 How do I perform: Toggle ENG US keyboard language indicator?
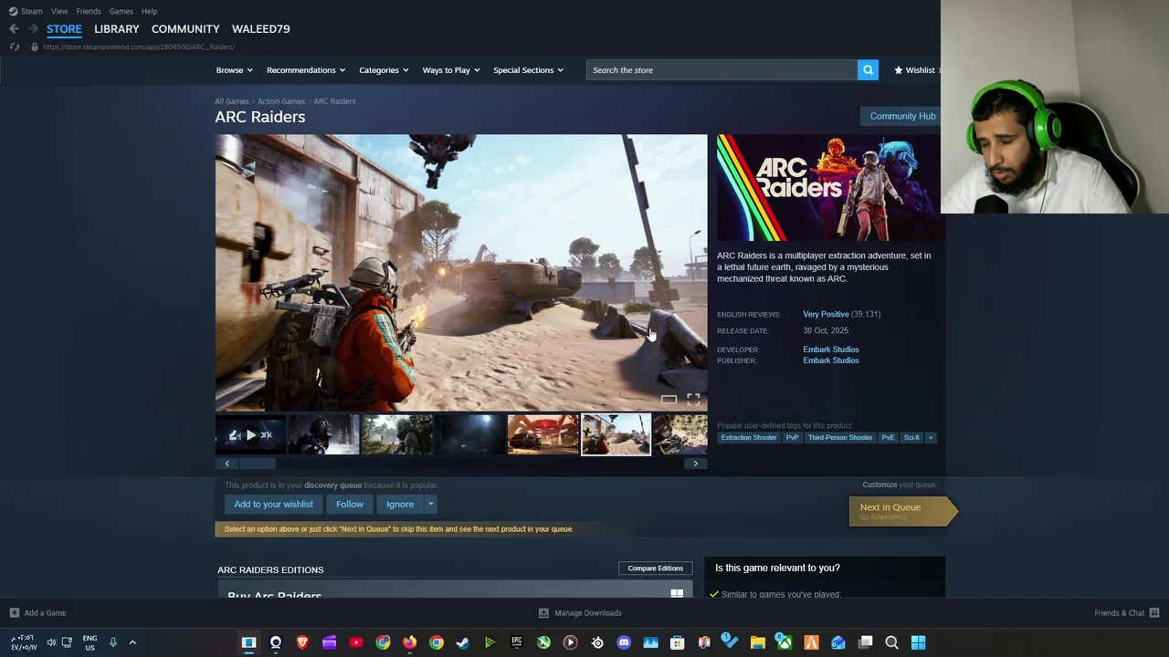click(90, 642)
